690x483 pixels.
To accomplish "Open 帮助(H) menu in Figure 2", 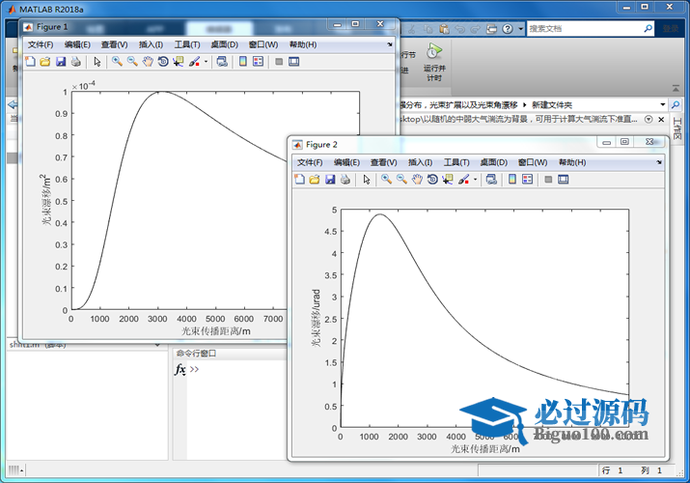I will 572,162.
